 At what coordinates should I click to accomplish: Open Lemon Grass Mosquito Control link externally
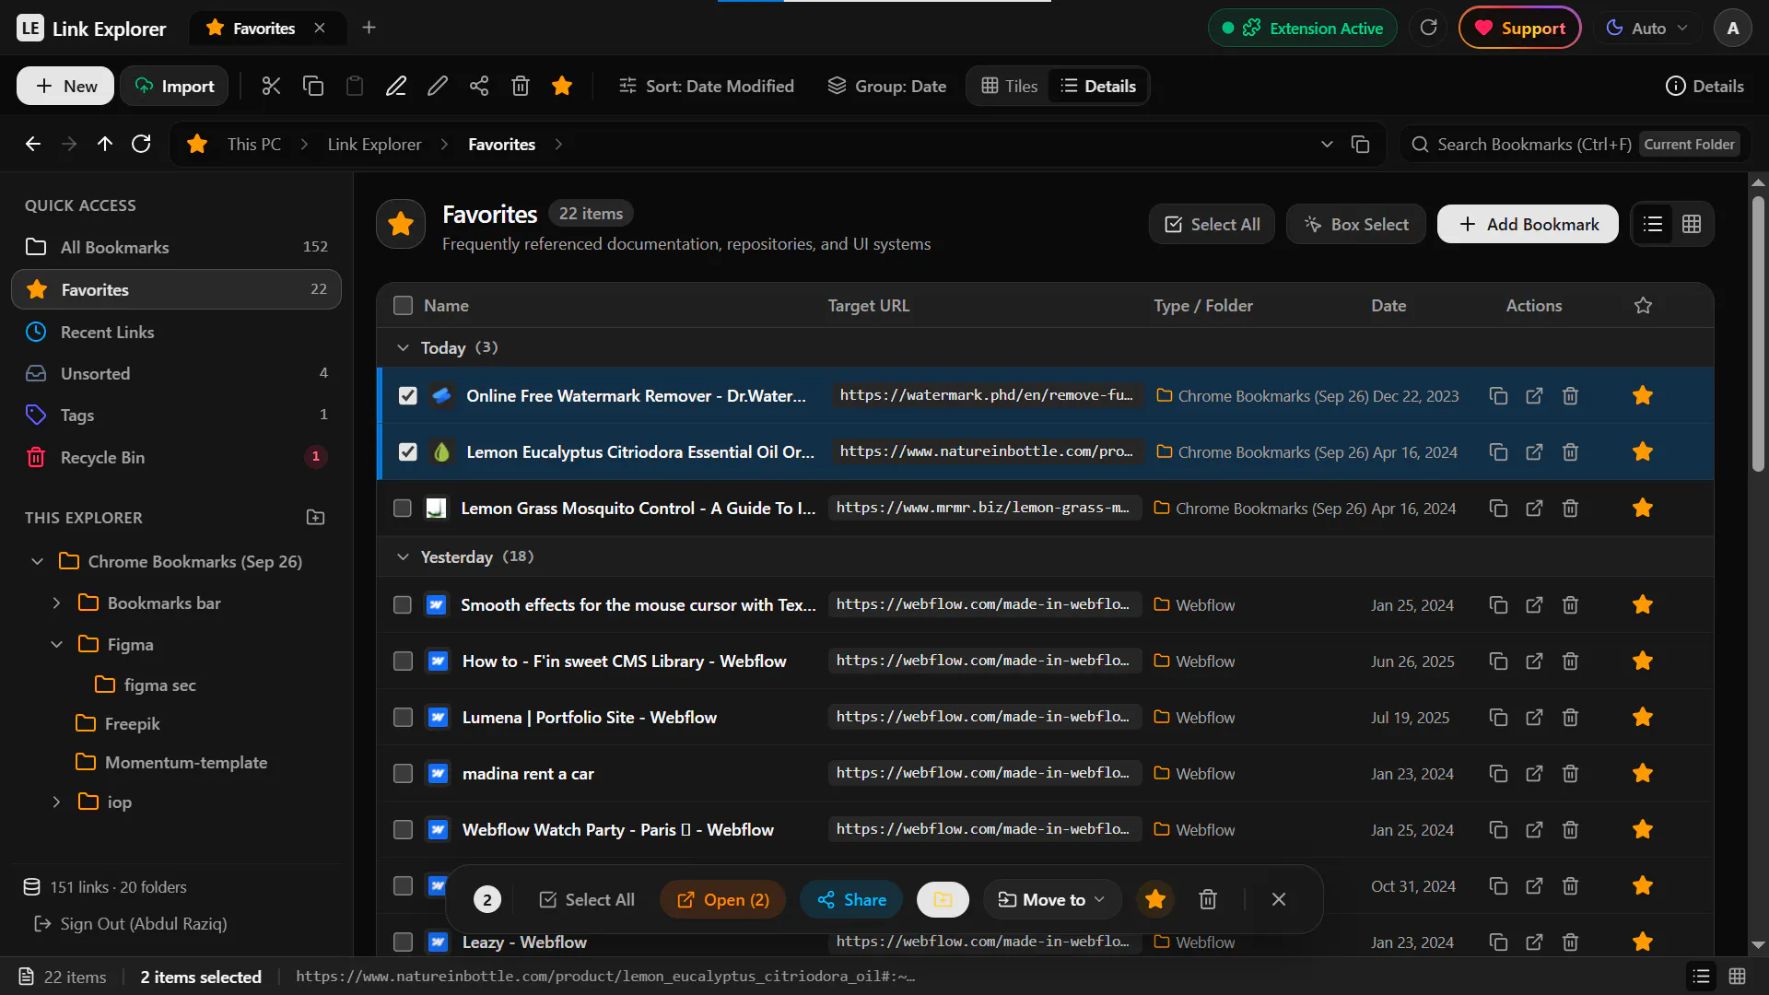pyautogui.click(x=1534, y=508)
